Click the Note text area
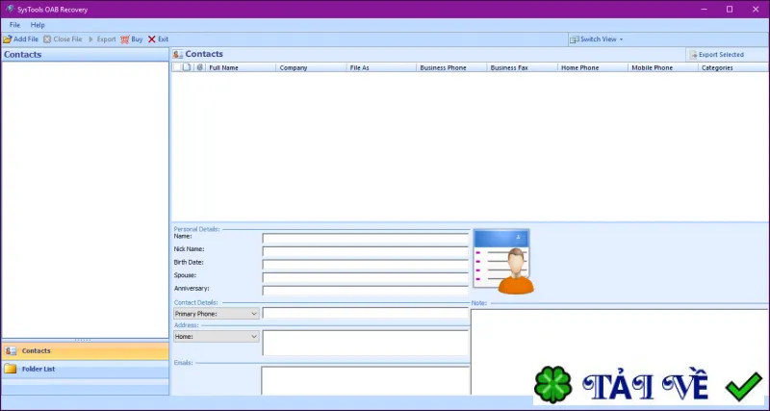This screenshot has width=770, height=411. (619, 351)
